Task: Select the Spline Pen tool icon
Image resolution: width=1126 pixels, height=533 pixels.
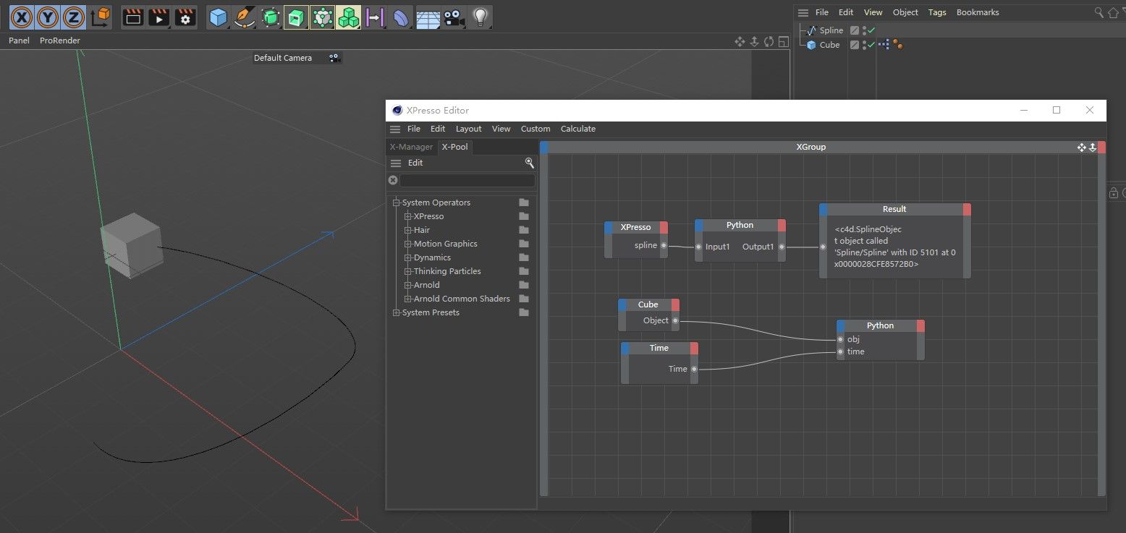Action: tap(245, 17)
